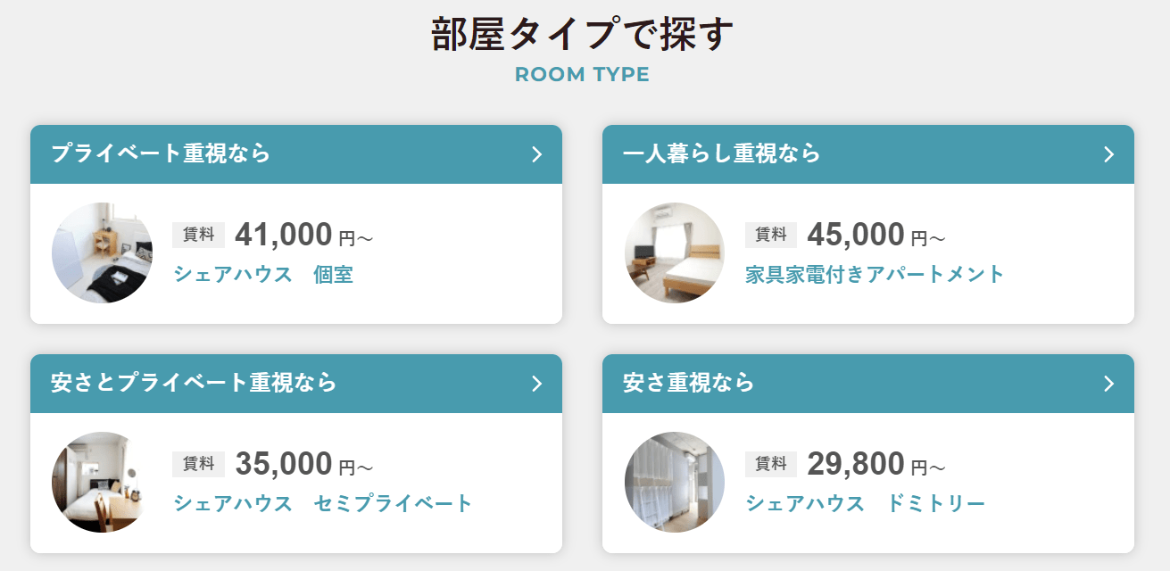
Task: Select the プライベート重視なら header bar
Action: coord(296,154)
